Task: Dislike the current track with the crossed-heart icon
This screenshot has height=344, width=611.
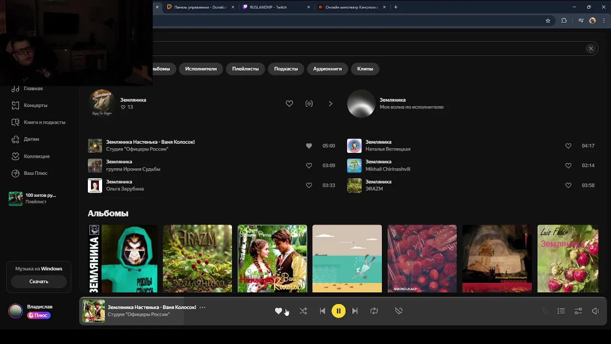Action: click(399, 311)
